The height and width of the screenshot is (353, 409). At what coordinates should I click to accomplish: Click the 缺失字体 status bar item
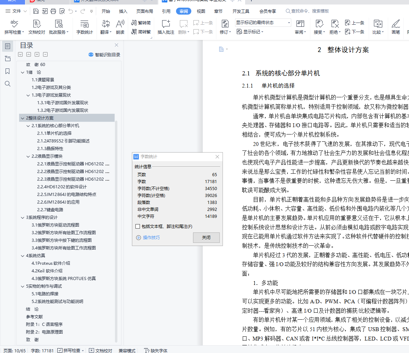(x=156, y=350)
